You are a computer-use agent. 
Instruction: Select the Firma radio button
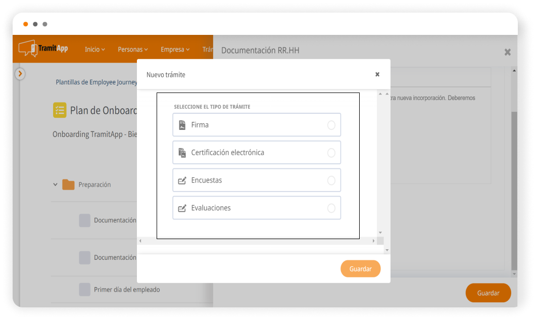pos(331,125)
